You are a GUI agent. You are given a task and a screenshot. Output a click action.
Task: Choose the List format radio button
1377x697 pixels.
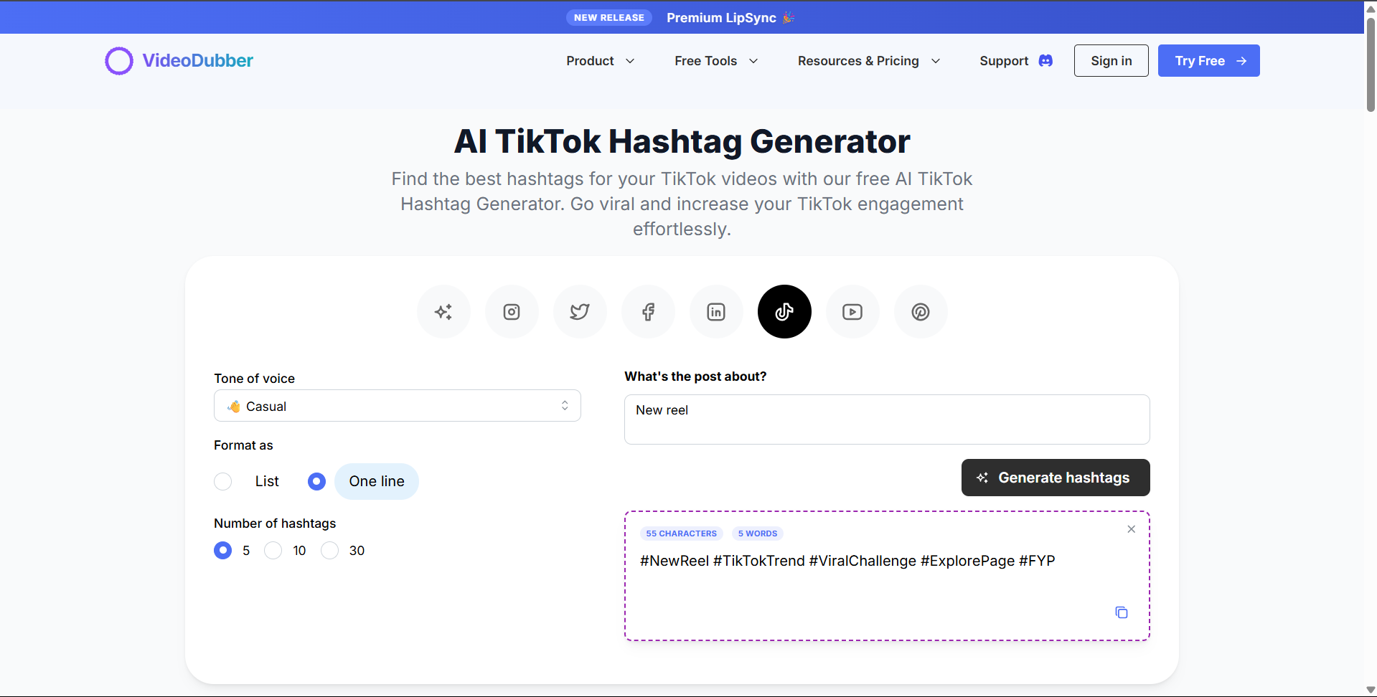click(223, 481)
